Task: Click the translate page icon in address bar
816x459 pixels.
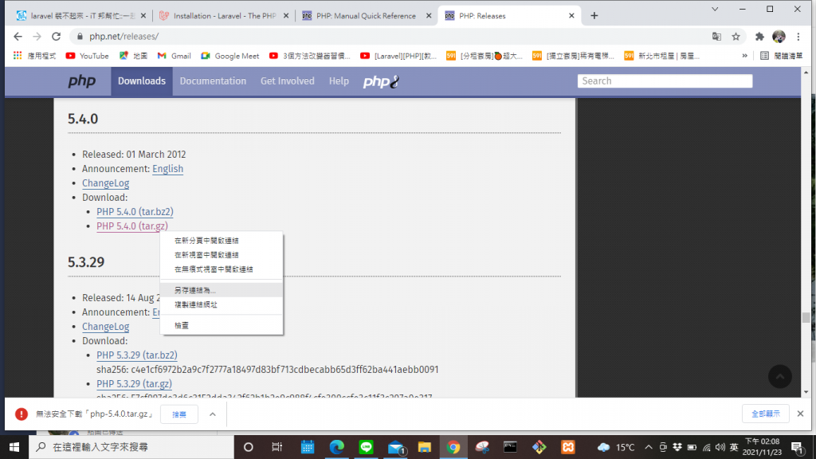Action: point(716,37)
